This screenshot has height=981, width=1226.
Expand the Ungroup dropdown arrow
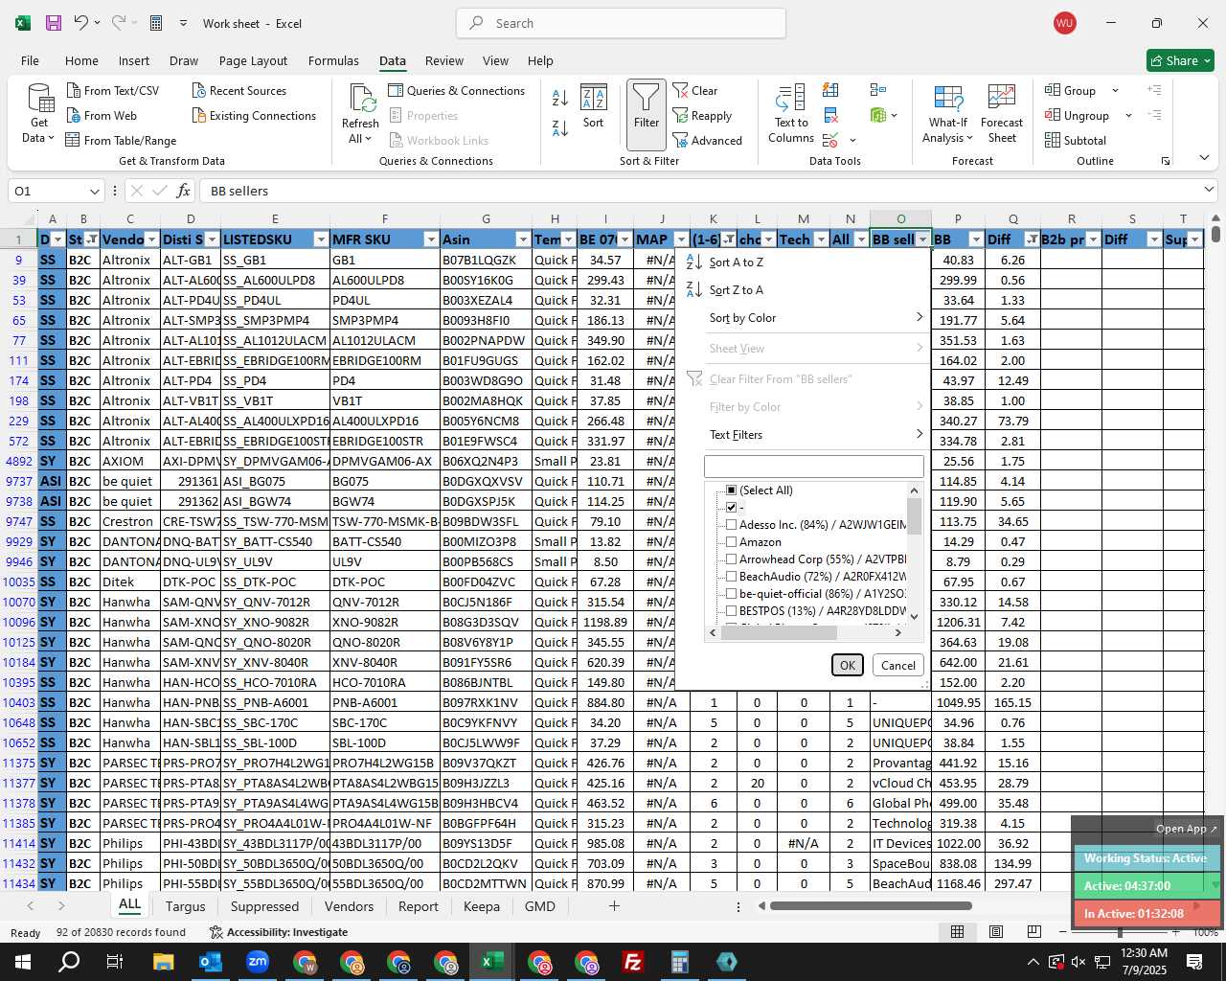click(1128, 116)
